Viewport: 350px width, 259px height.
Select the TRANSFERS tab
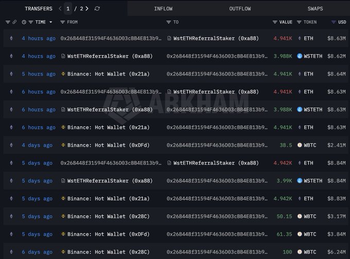tap(39, 9)
